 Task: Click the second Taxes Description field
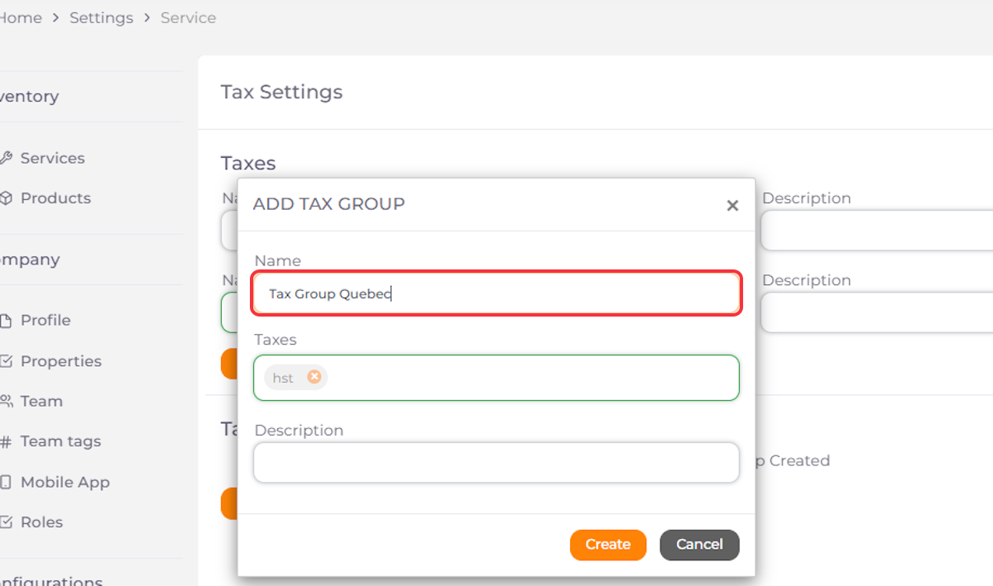[876, 312]
